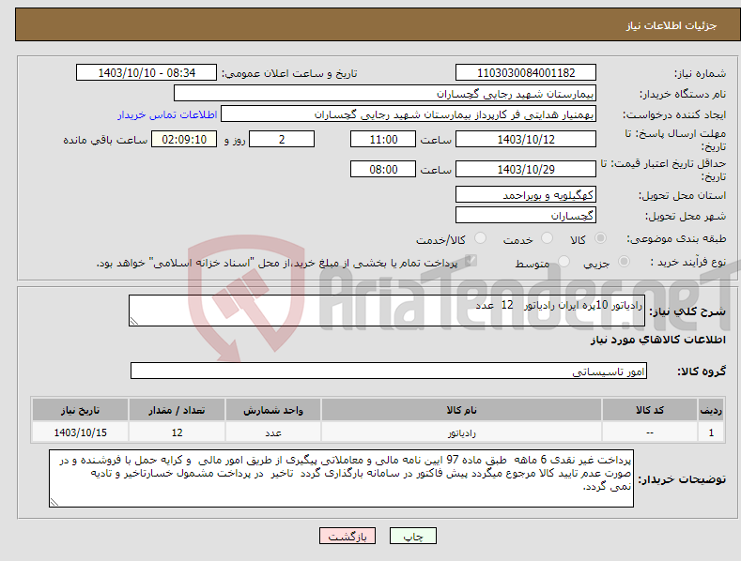741x561 pixels.
Task: Click the تعداد / مقدار column header
Action: click(177, 410)
